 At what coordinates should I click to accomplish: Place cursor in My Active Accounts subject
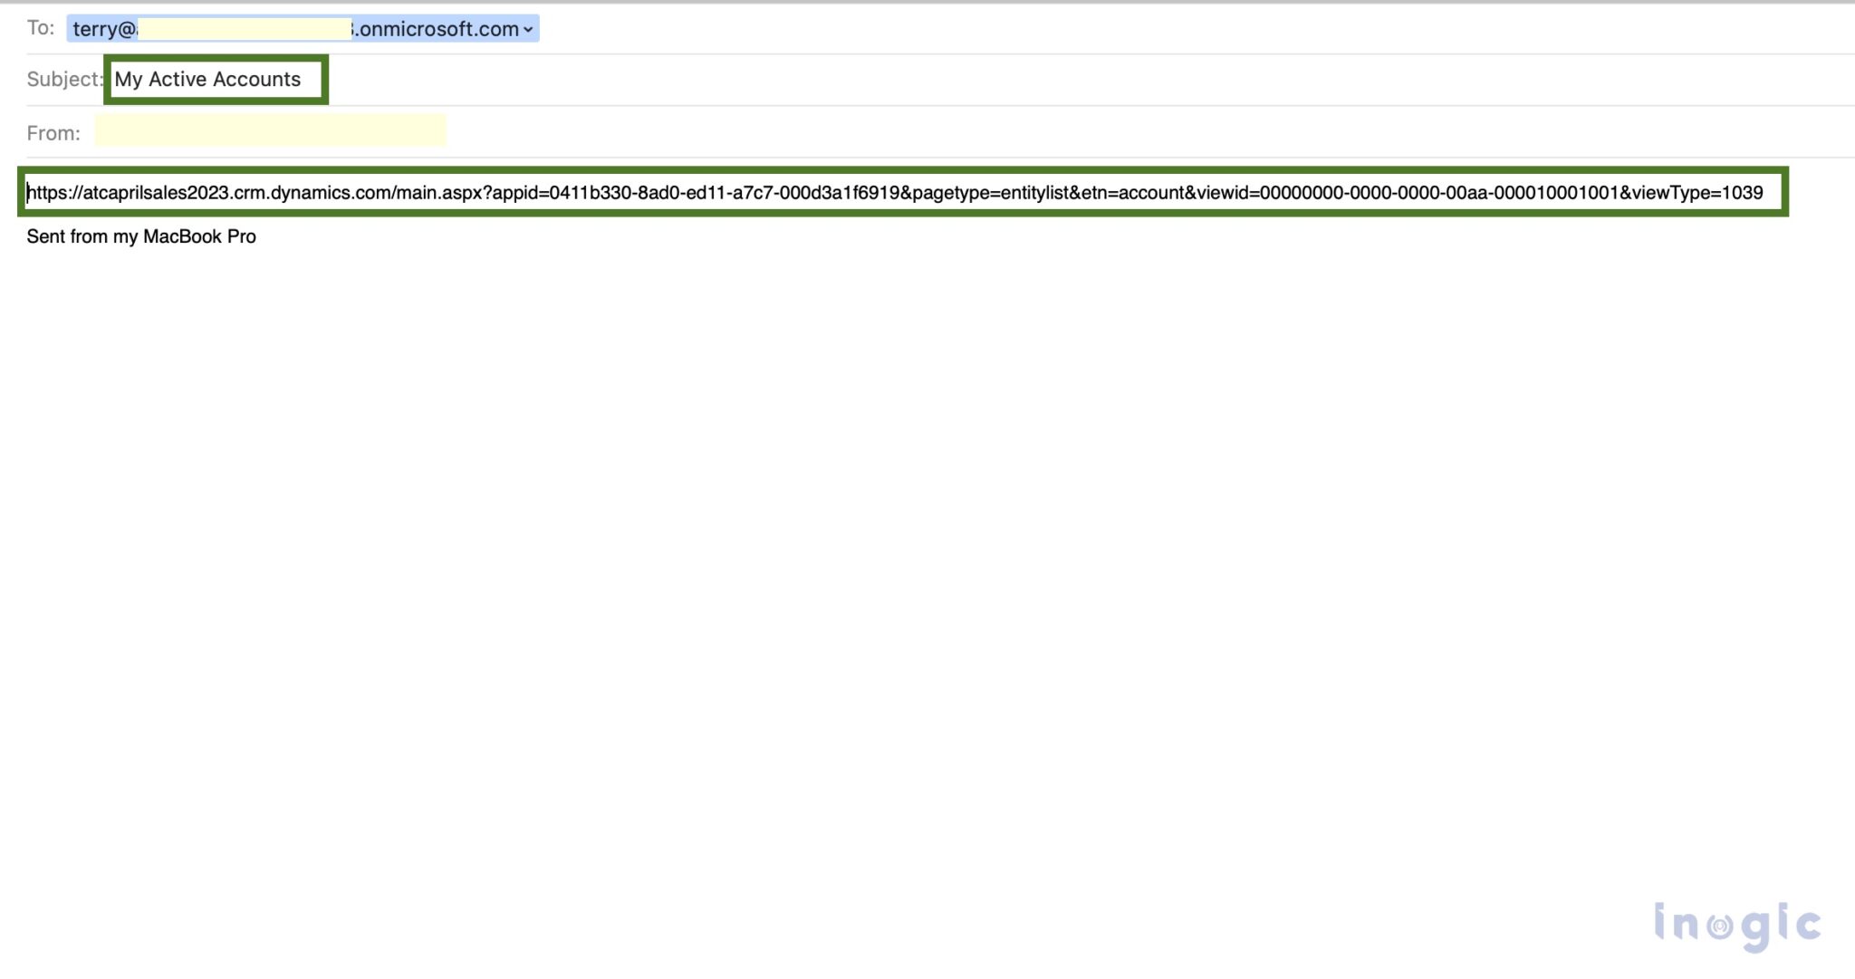coord(207,80)
